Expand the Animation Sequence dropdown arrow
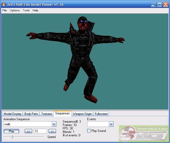This screenshot has width=170, height=143. pos(54,124)
